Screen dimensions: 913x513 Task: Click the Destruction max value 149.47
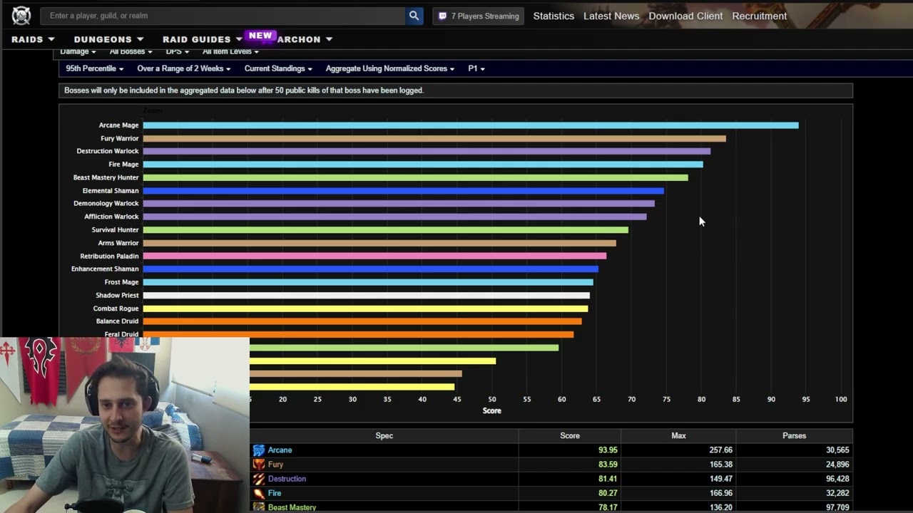[x=721, y=479]
